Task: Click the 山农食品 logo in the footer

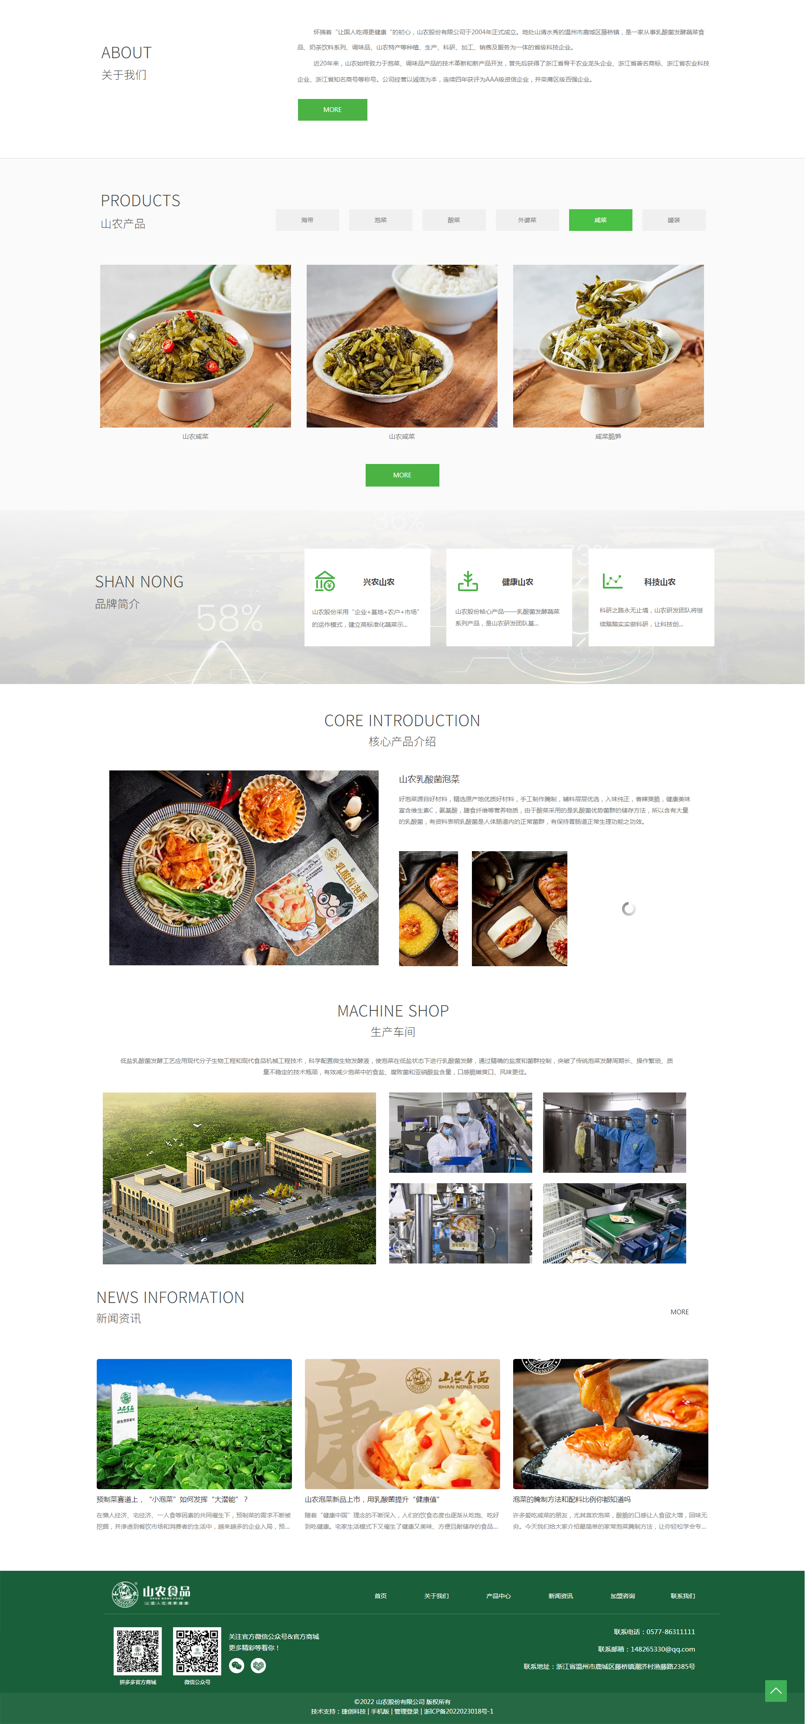Action: click(x=151, y=1594)
